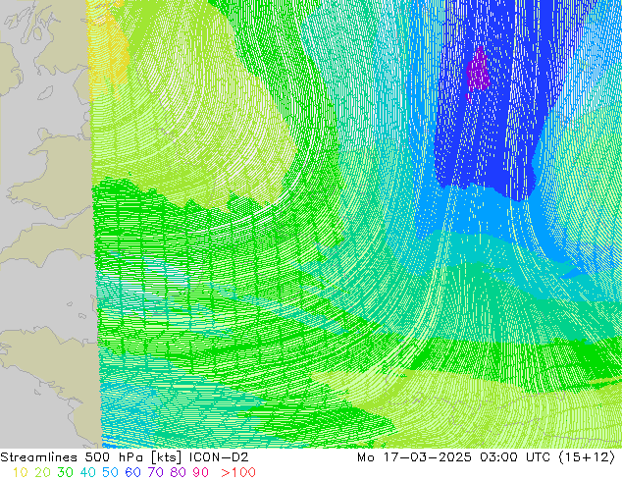Viewport: 622px width, 481px height.
Task: Click the legend value 30
Action: pos(65,473)
